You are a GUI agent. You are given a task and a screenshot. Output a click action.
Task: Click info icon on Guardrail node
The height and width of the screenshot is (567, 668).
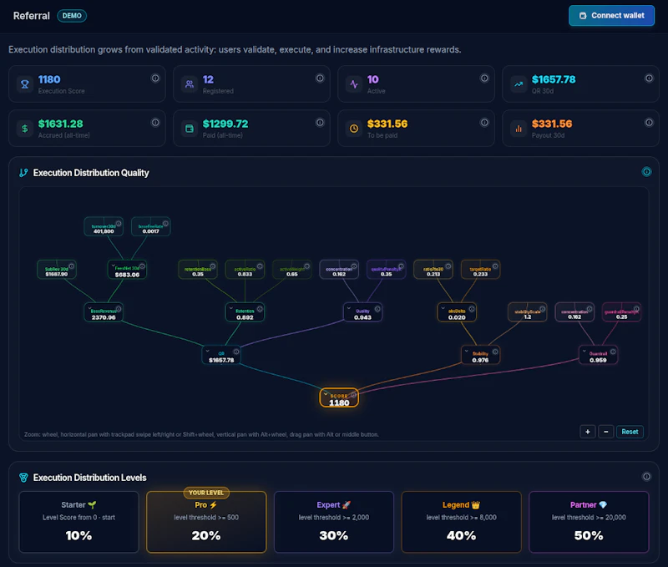click(613, 352)
